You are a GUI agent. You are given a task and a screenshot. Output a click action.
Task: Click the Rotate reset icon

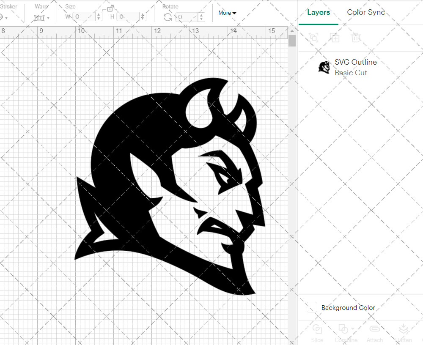pos(168,16)
